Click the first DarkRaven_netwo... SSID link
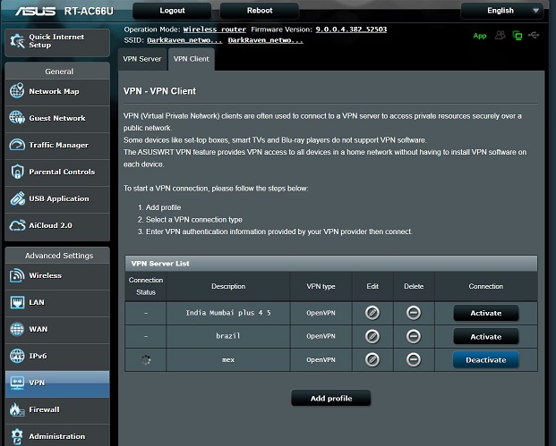 184,40
